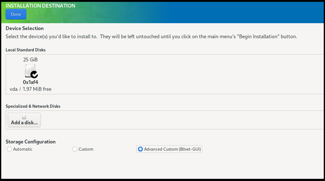Click the Done button
Screen dimensions: 325x181
(x=16, y=14)
